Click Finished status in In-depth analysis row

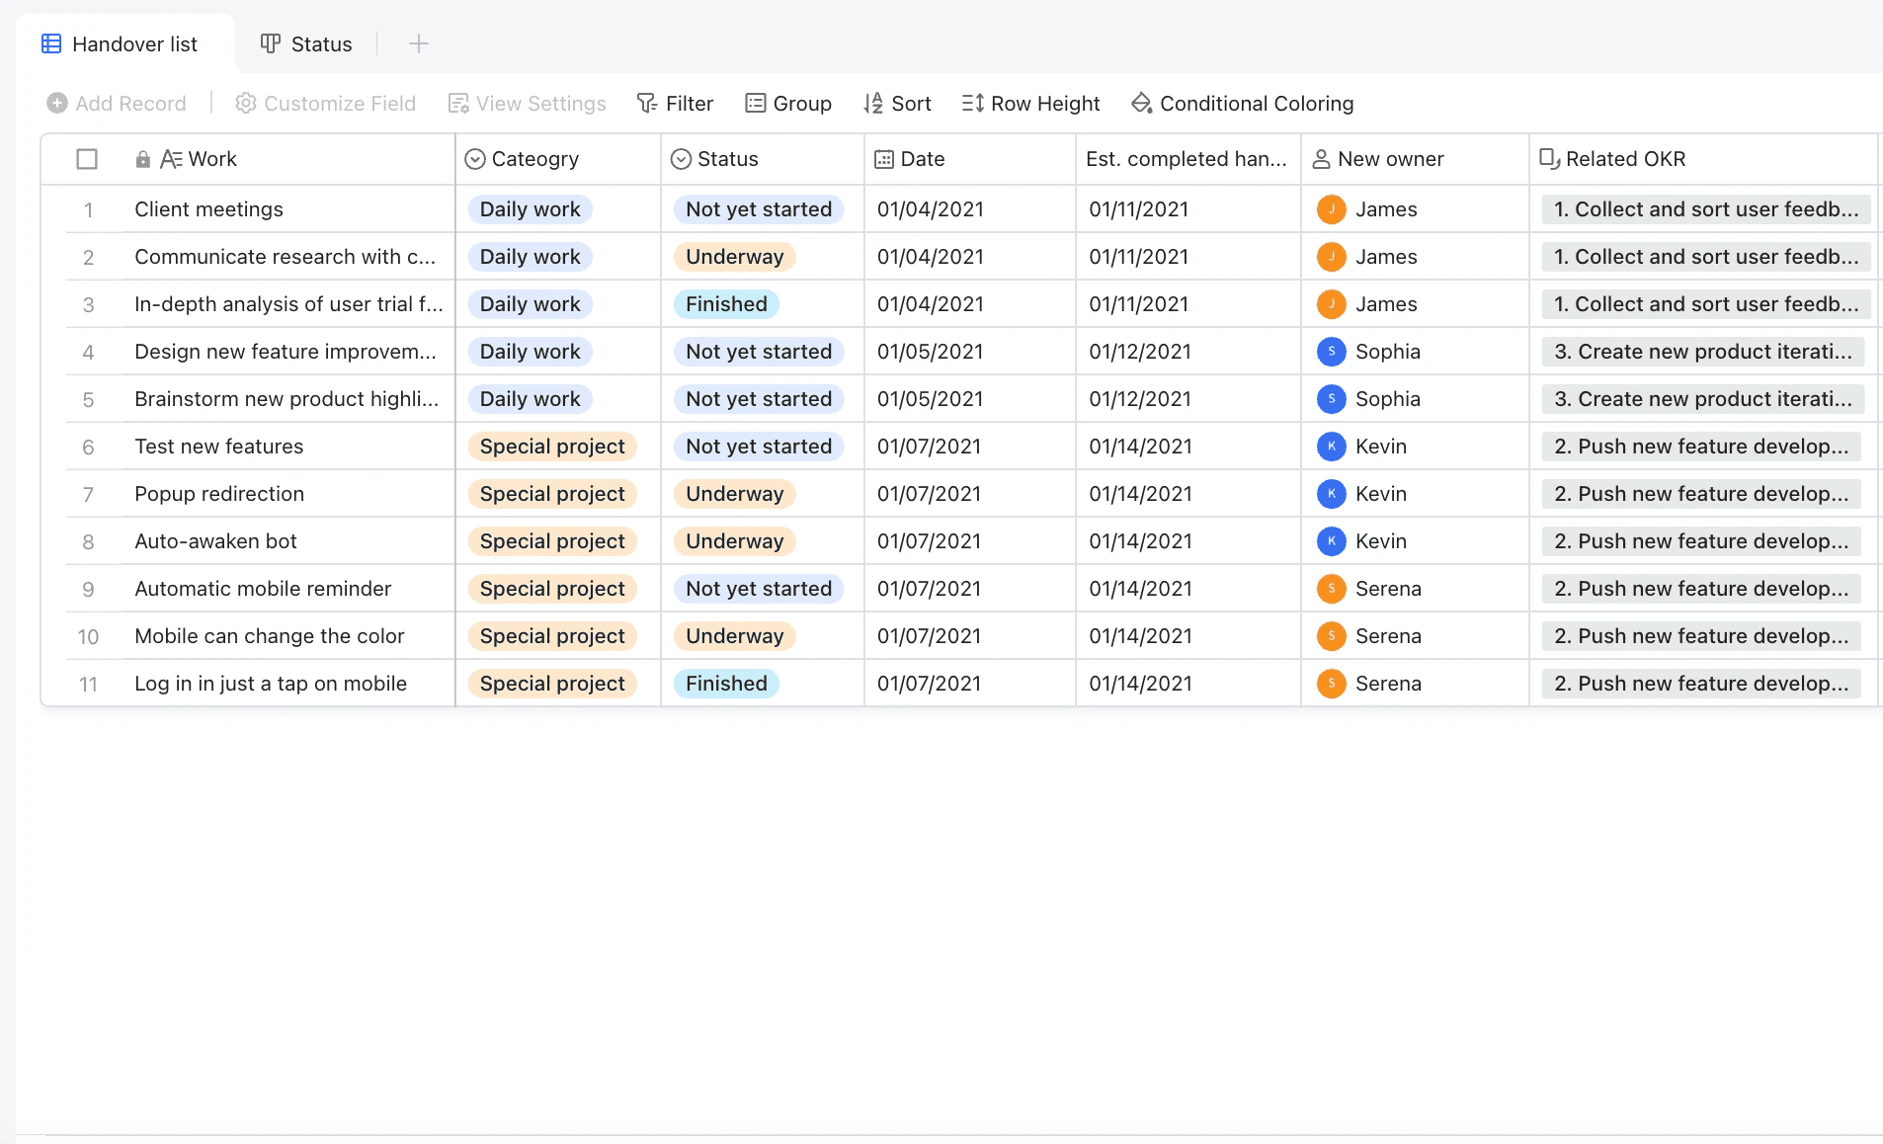[727, 304]
